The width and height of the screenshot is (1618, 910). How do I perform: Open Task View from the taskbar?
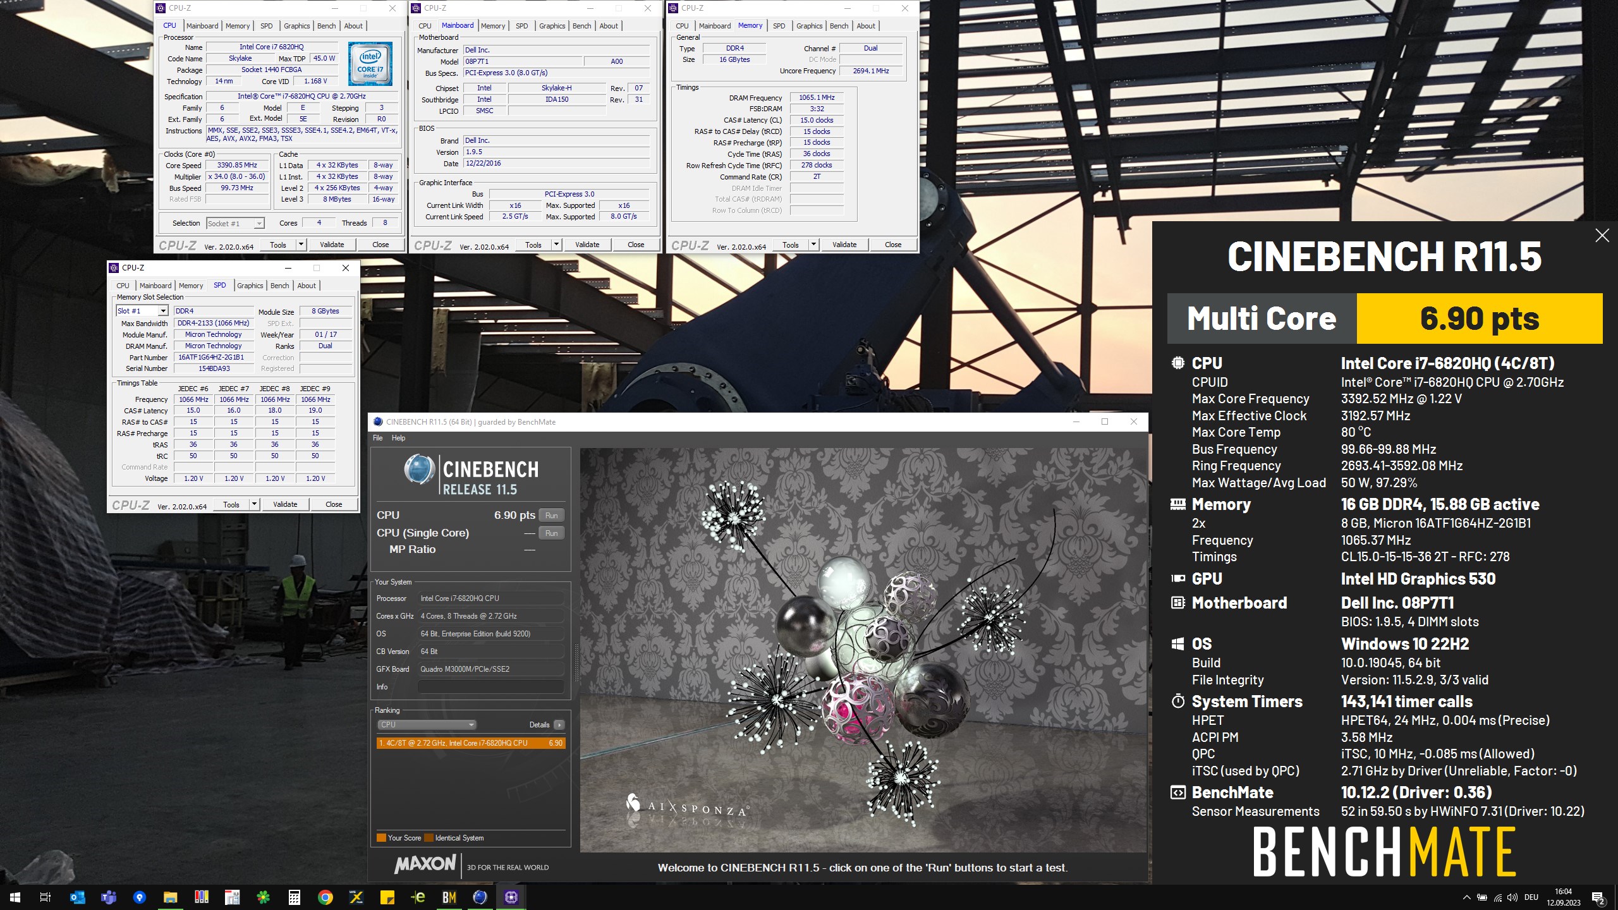(x=46, y=897)
